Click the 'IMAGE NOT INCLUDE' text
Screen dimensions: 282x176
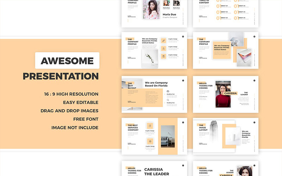(x=75, y=127)
